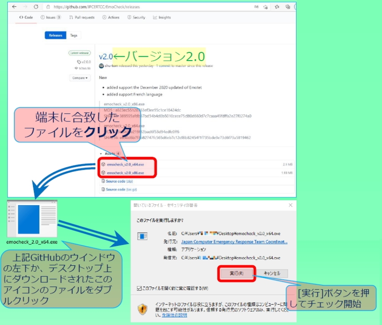382x325 pixels.
Task: Click the application file icon in dialog
Action: [x=142, y=236]
